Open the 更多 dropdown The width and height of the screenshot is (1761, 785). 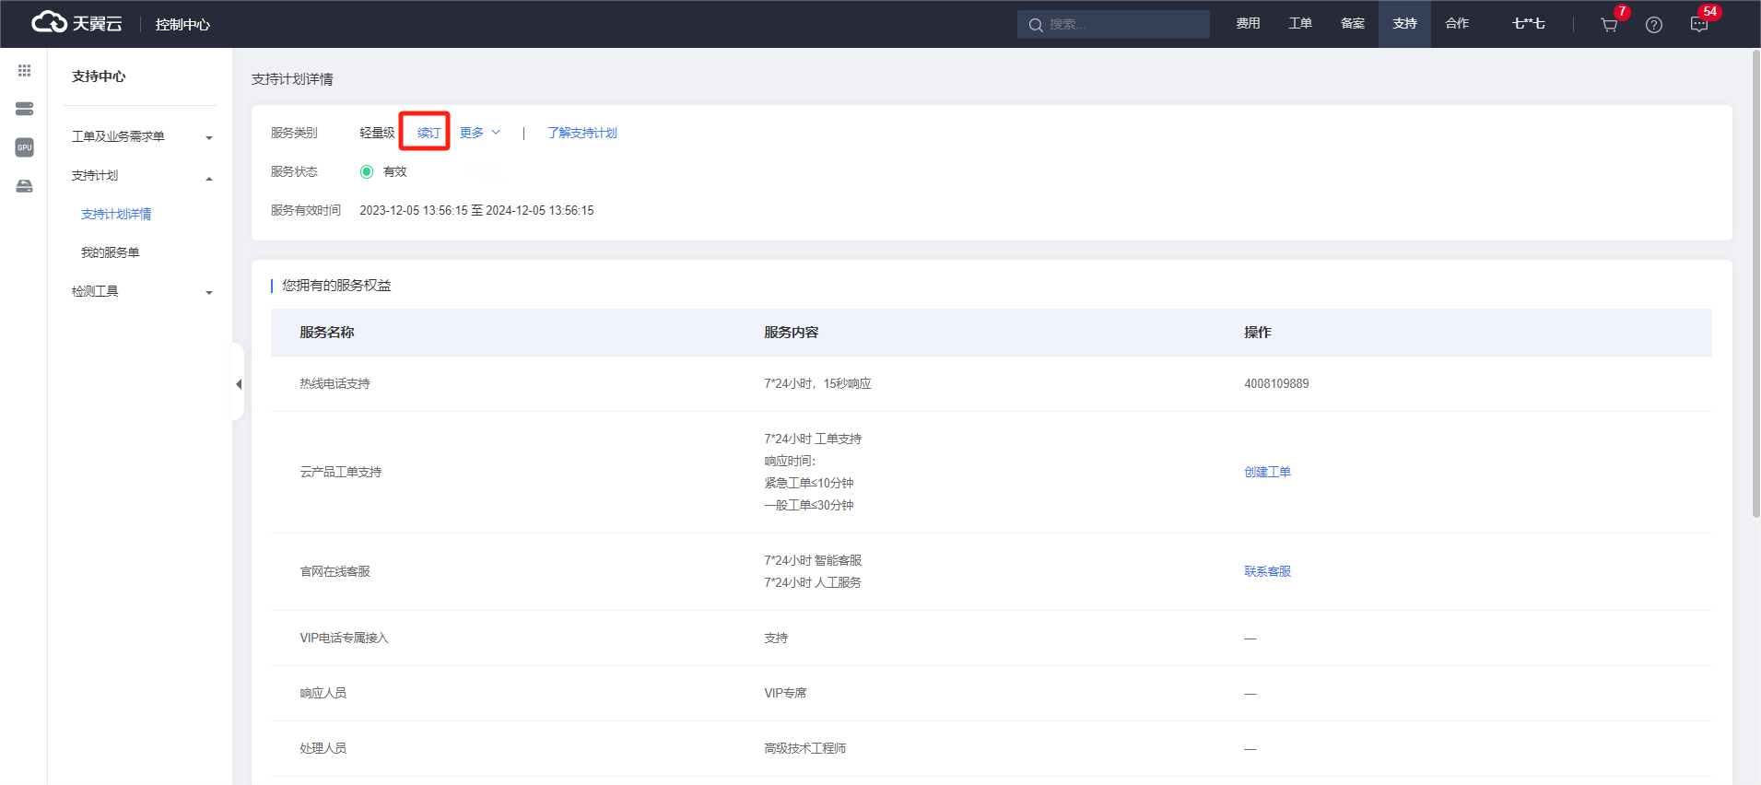479,133
